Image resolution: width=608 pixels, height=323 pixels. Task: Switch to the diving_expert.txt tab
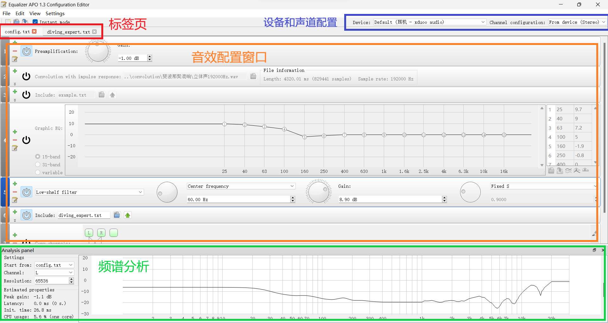click(68, 32)
